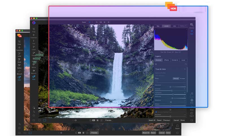Select the View tool in the back window

click(x=19, y=78)
